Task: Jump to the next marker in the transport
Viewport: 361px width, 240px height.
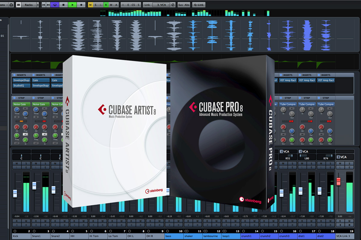Action: pyautogui.click(x=48, y=5)
